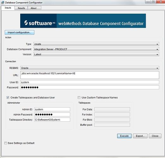Minimize the configurator window
This screenshot has height=158, width=165.
[x=148, y=2]
